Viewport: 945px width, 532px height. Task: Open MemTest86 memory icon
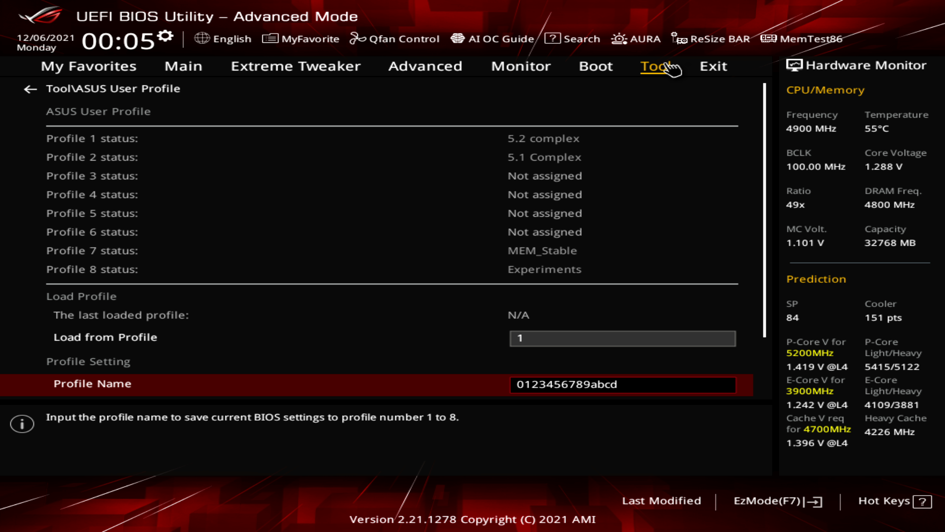tap(768, 38)
